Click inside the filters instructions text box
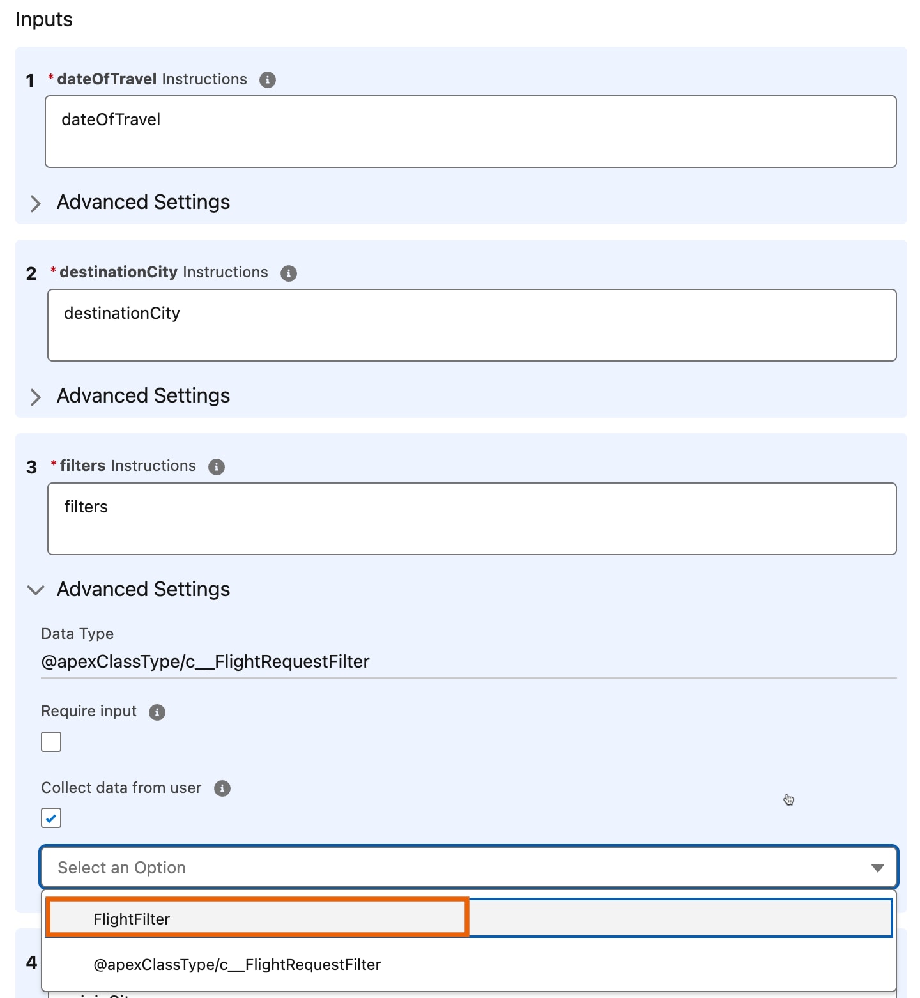 click(472, 519)
